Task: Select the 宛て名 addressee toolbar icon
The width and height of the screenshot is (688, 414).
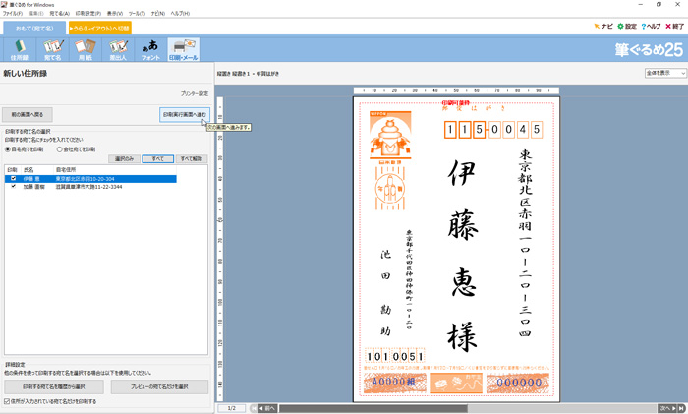Action: click(52, 49)
